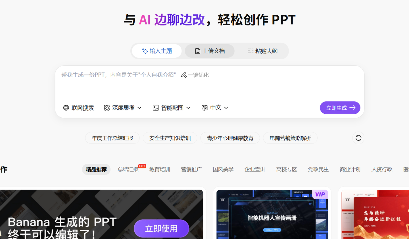Refresh suggested topics with circular arrow icon
409x239 pixels.
tap(358, 138)
